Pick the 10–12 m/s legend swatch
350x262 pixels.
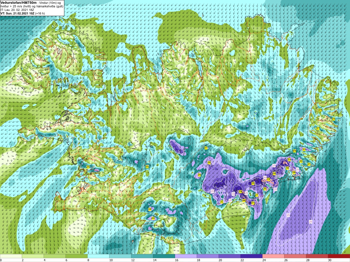120,256
